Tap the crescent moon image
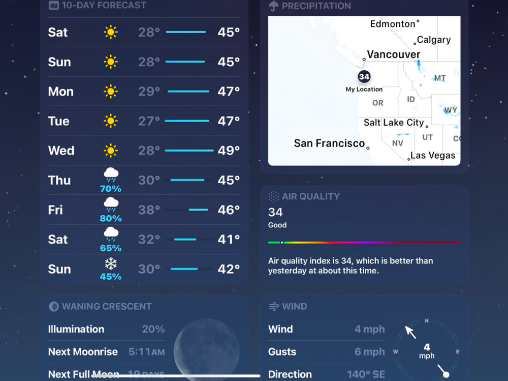This screenshot has width=508, height=381. click(206, 350)
